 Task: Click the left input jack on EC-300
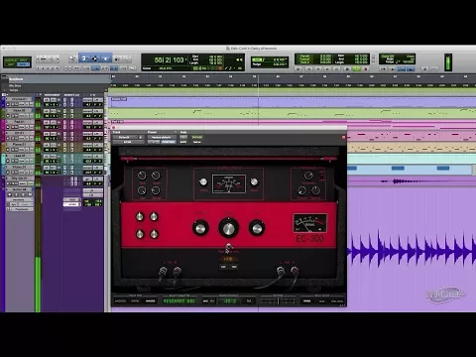coord(163,272)
